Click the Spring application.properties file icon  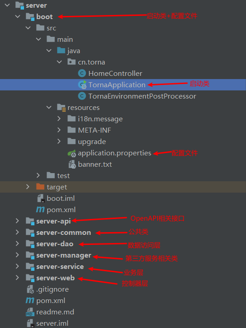[x=72, y=154]
